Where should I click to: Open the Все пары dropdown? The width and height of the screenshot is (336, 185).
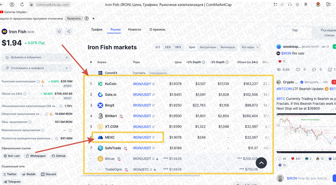250,47
